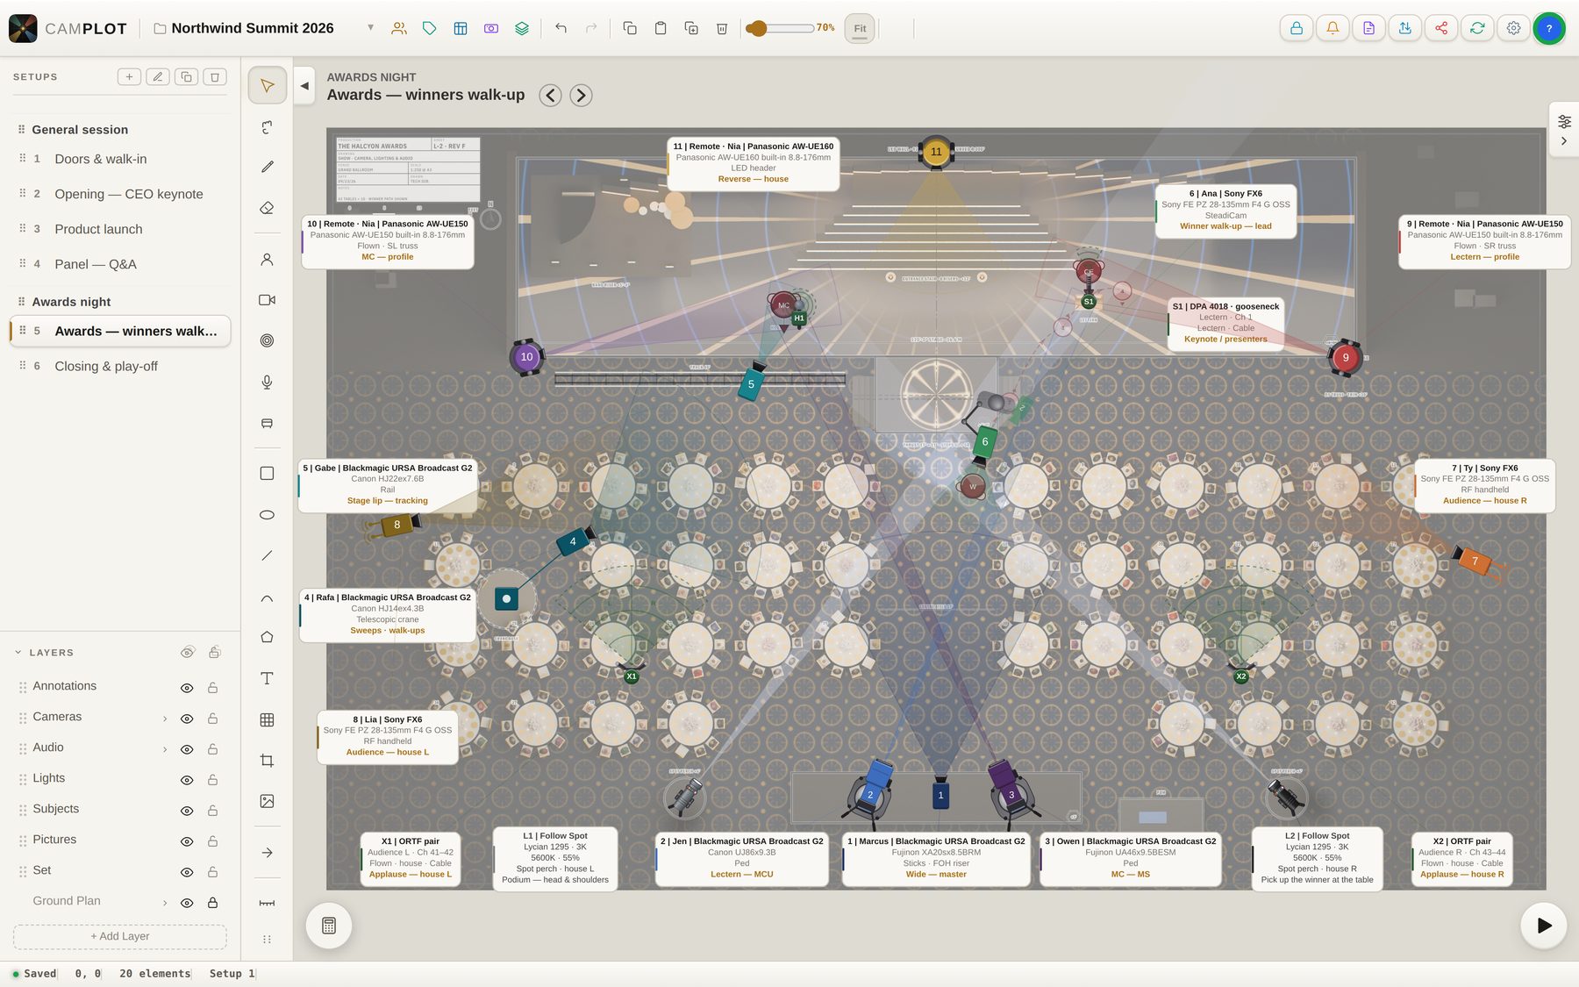Insert picture with image tool

[268, 801]
